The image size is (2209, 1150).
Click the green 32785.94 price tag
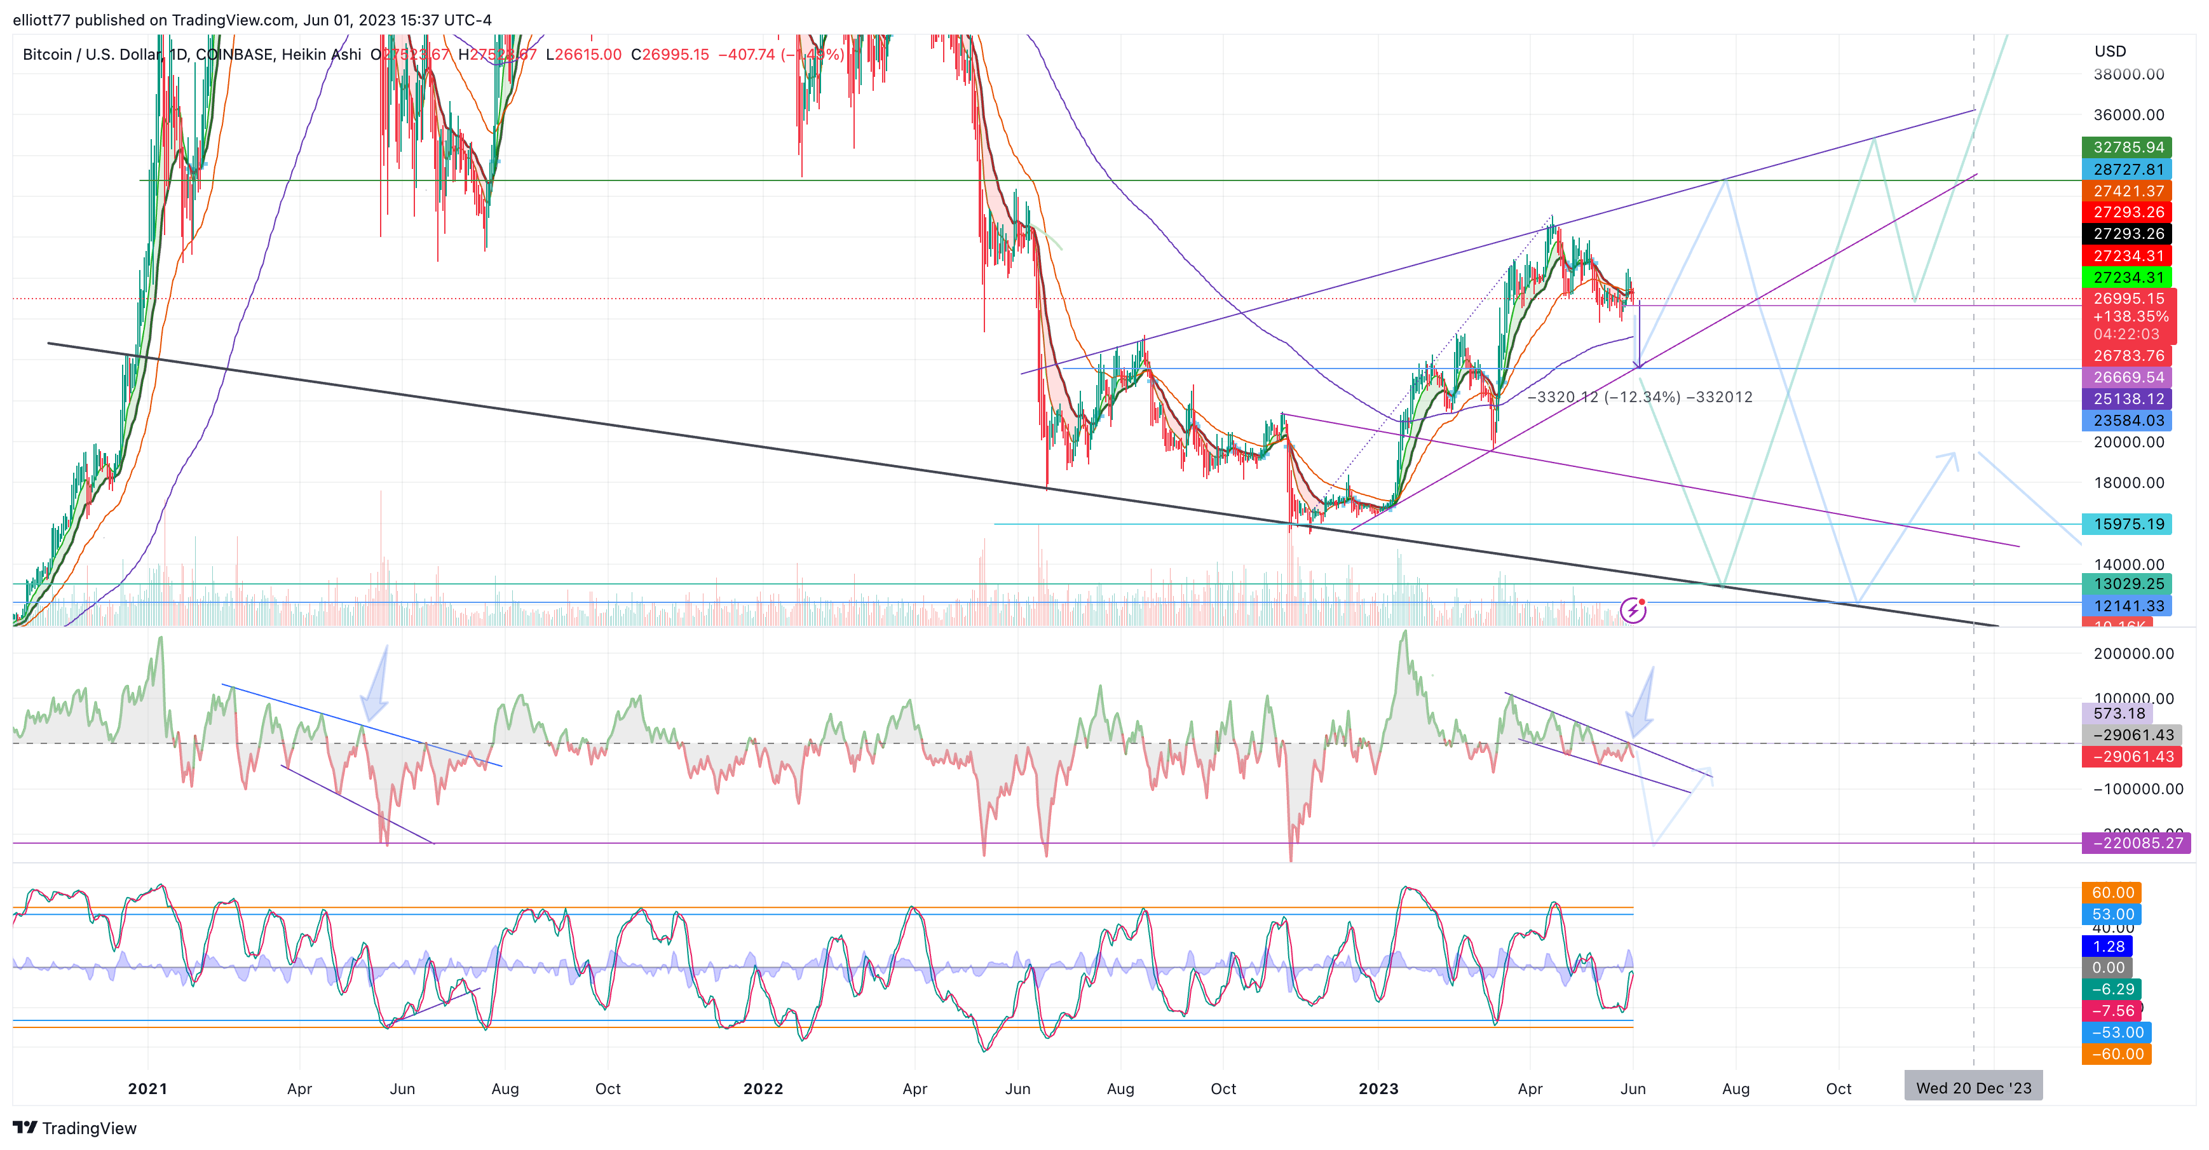click(2126, 147)
